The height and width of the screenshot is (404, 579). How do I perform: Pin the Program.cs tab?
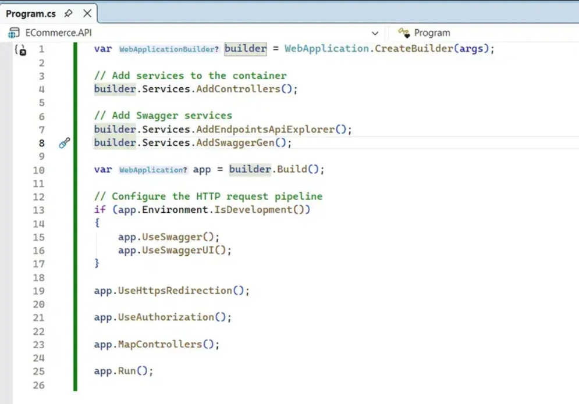point(68,13)
